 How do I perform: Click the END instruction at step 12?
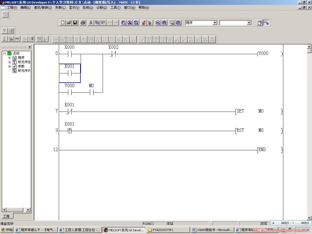(270, 149)
